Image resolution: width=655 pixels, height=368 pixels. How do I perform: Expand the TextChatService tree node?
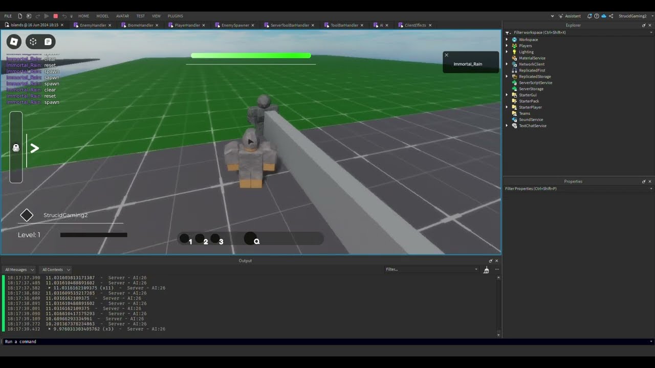pos(507,126)
